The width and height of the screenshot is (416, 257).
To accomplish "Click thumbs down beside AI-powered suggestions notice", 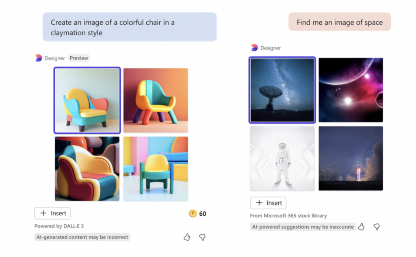I will coord(377,227).
